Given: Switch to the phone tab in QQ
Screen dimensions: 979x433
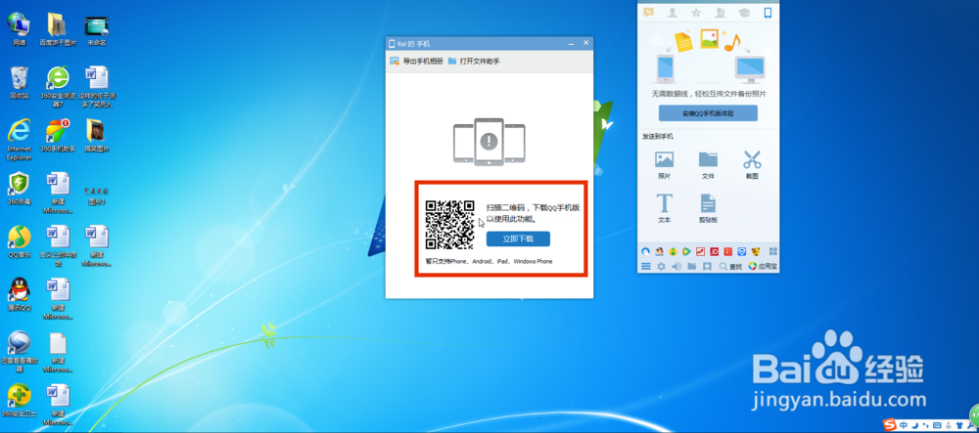Looking at the screenshot, I should click(768, 13).
